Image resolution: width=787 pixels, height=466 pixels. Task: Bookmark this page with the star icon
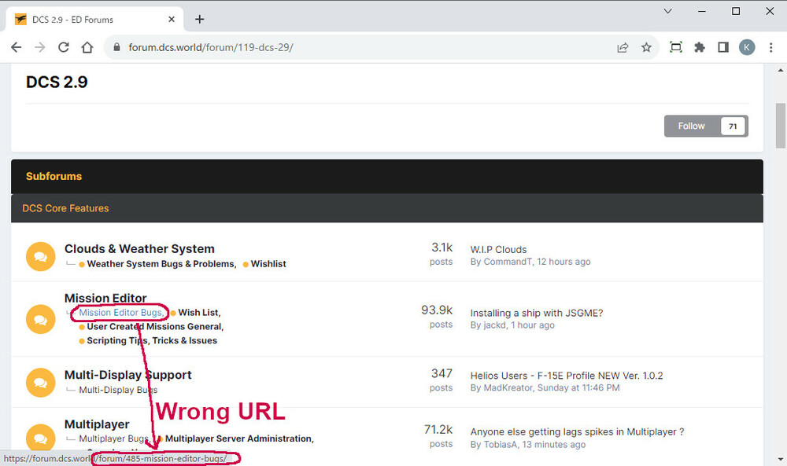[x=646, y=48]
